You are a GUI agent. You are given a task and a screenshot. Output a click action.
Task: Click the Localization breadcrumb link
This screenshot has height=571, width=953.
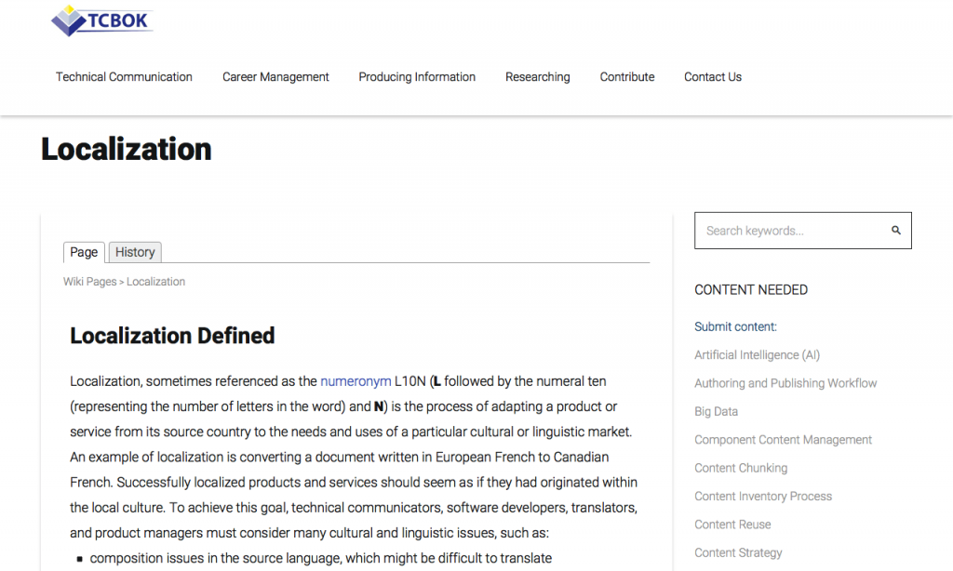click(x=155, y=281)
